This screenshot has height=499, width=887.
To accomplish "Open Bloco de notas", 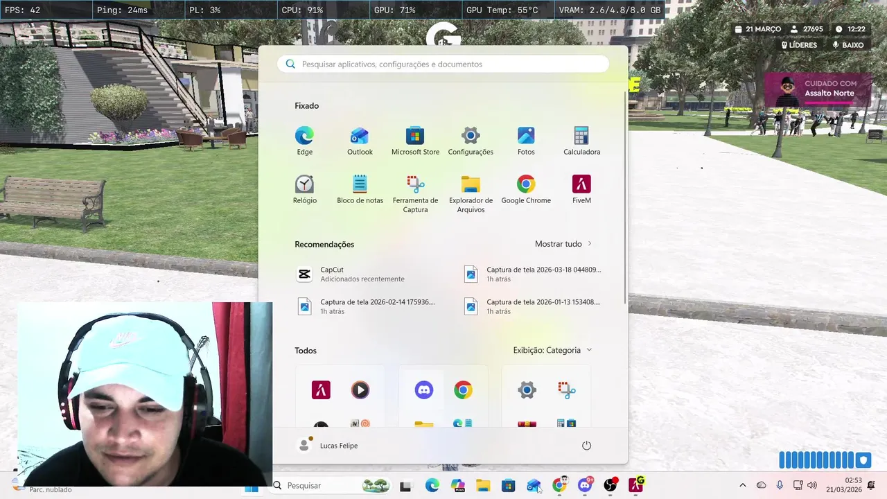I will (x=360, y=189).
